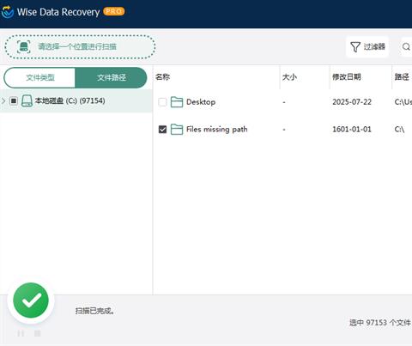Click the funnel filter icon
This screenshot has height=346, width=412.
click(x=355, y=47)
